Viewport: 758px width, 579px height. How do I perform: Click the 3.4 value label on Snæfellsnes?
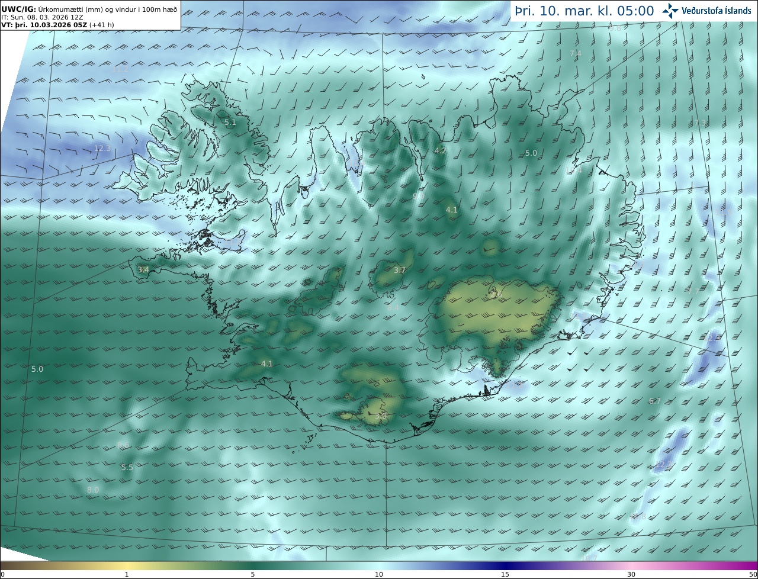143,269
